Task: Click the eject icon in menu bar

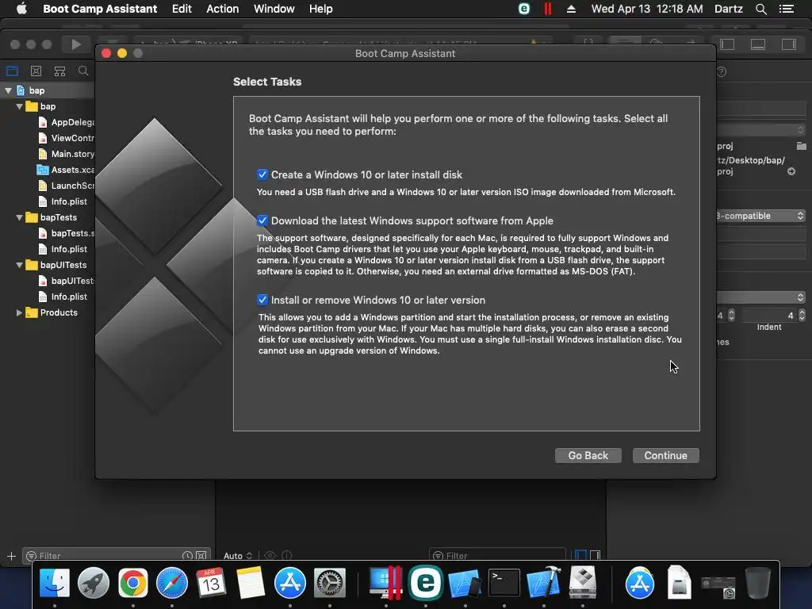Action: click(571, 9)
